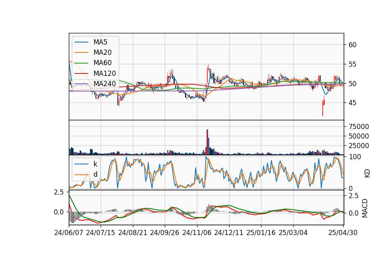382x274 pixels.
Task: Click the orange MA20 legend line sample
Action: coord(81,52)
